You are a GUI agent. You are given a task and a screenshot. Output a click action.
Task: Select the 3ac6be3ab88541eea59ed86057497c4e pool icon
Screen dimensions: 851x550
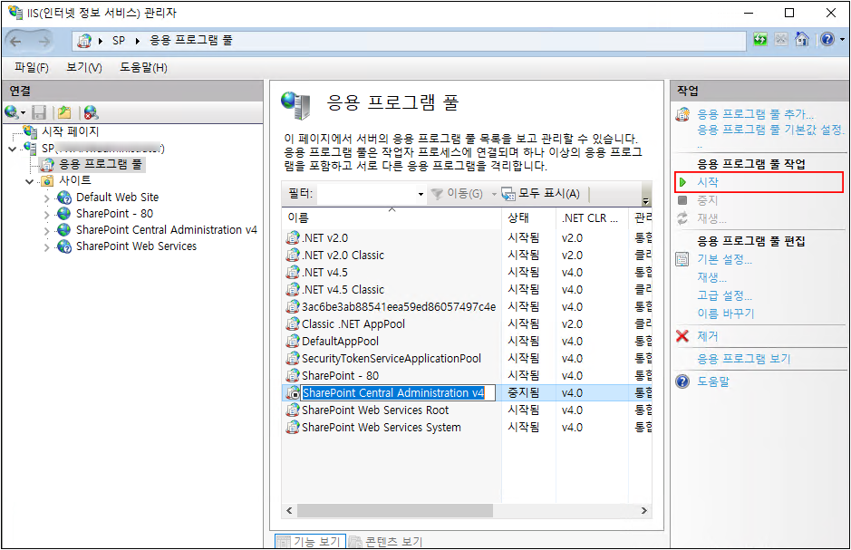point(293,306)
